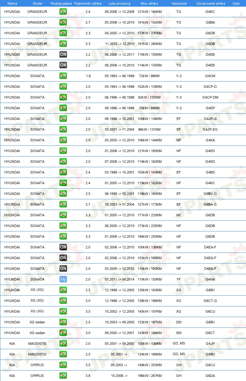This screenshot has width=246, height=381.
Task: Click petrol icon in SONATA G4JP-EG row
Action: [63, 129]
